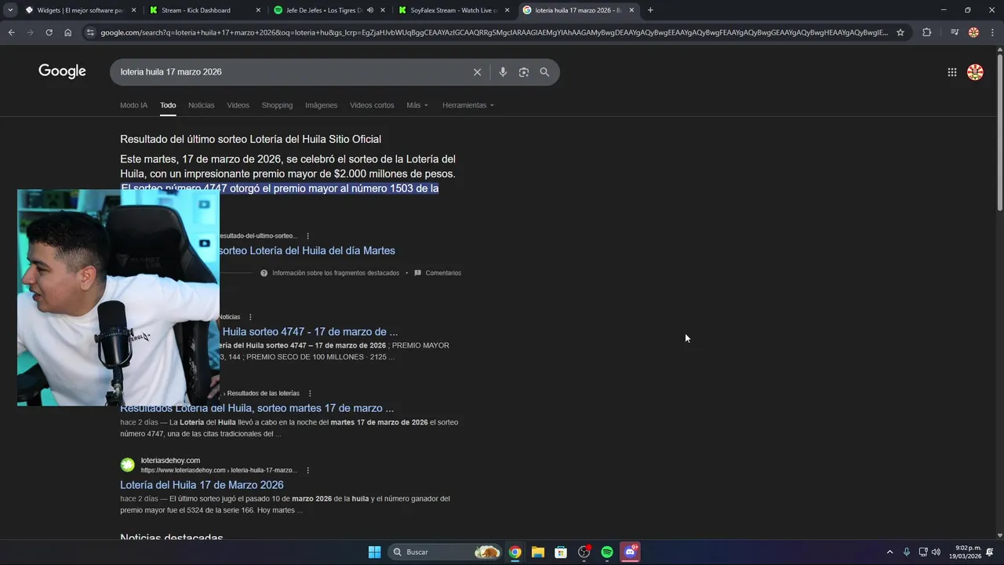The width and height of the screenshot is (1004, 565).
Task: Open a new browser tab
Action: 650,10
